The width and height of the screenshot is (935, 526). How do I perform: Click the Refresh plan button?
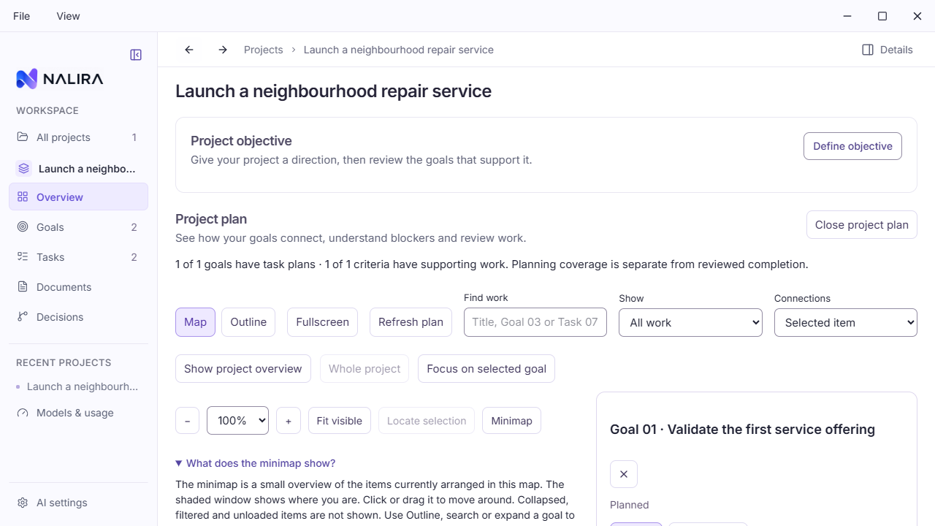click(411, 322)
